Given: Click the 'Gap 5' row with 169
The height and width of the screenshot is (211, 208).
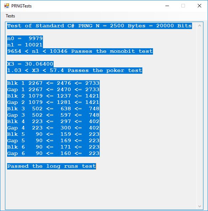Looking at the screenshot, I should point(53,141).
